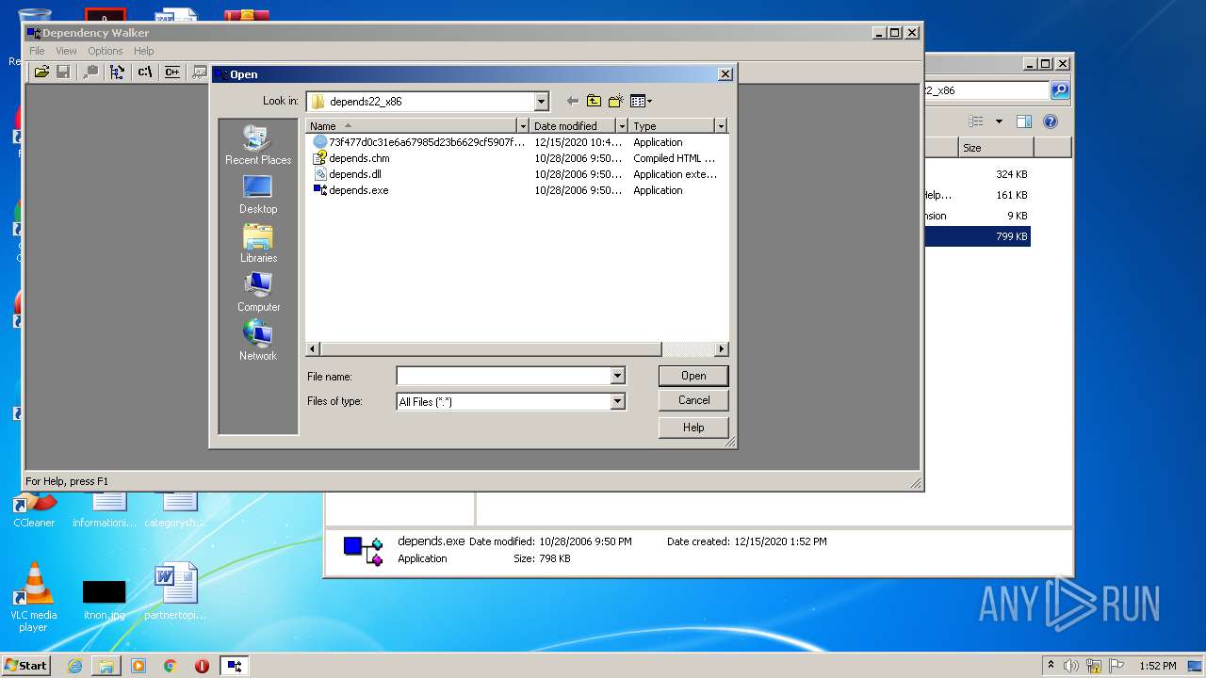Sort files by Date modified column header
This screenshot has height=678, width=1206.
573,125
